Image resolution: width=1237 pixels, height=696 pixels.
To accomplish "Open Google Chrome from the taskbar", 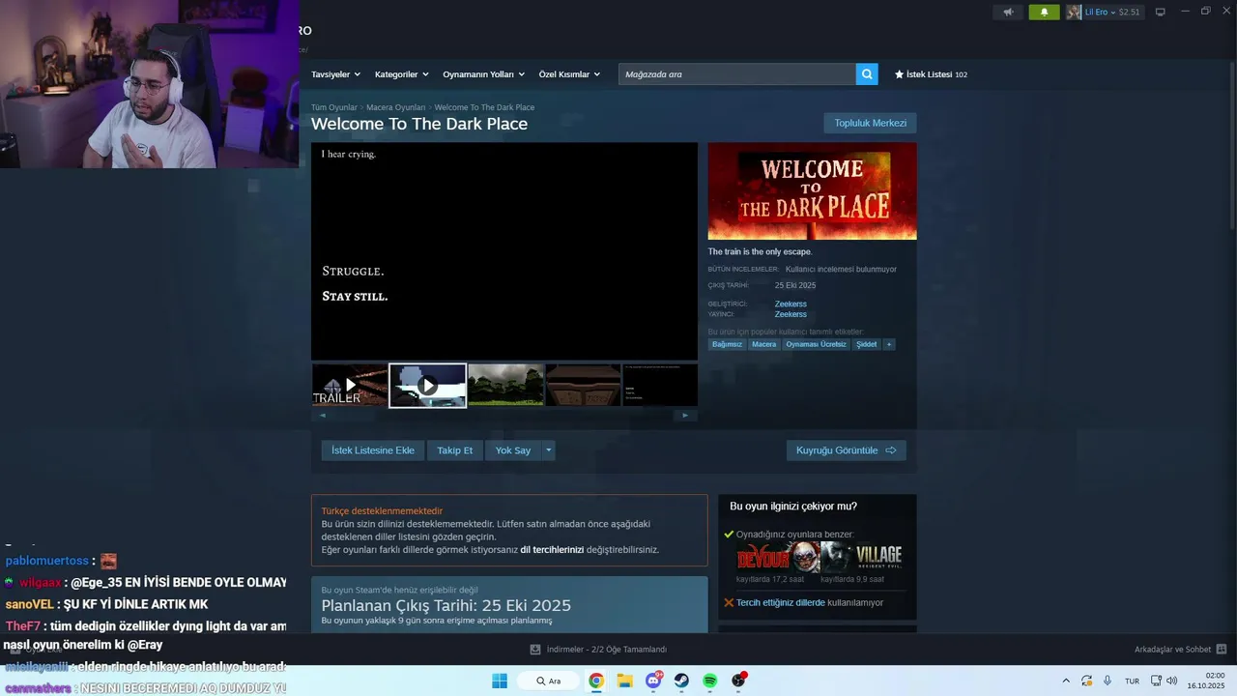I will [x=596, y=681].
